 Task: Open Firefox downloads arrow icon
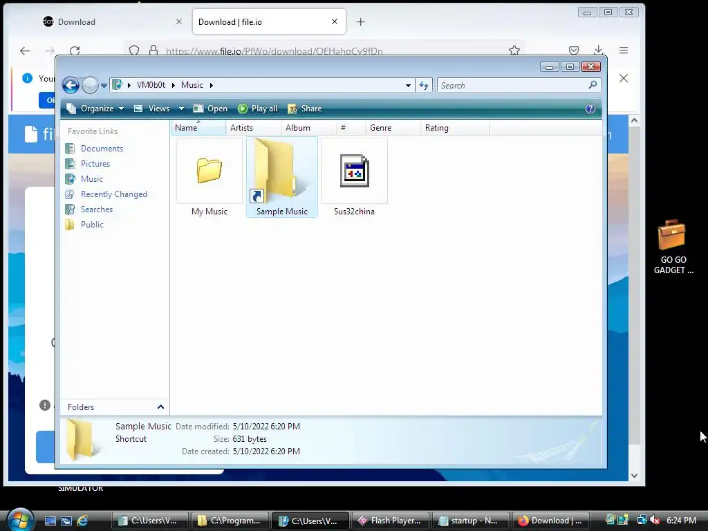[598, 50]
